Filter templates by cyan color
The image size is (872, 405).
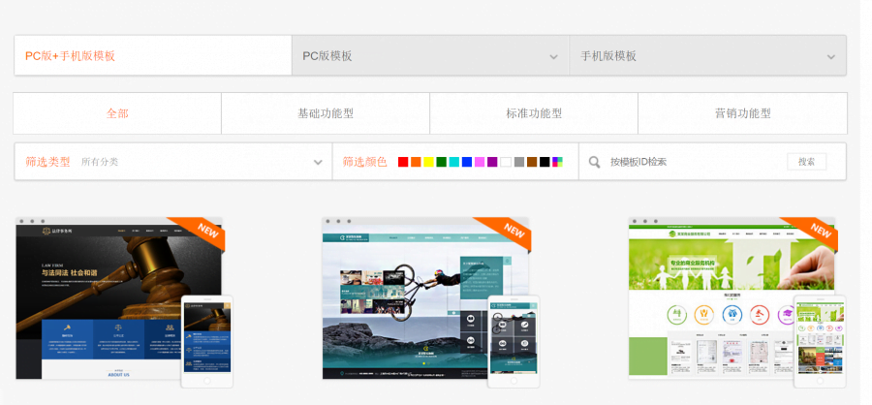coord(454,162)
